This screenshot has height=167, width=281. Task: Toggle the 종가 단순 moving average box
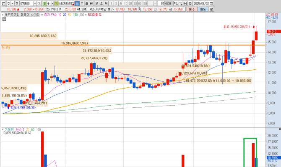41,14
